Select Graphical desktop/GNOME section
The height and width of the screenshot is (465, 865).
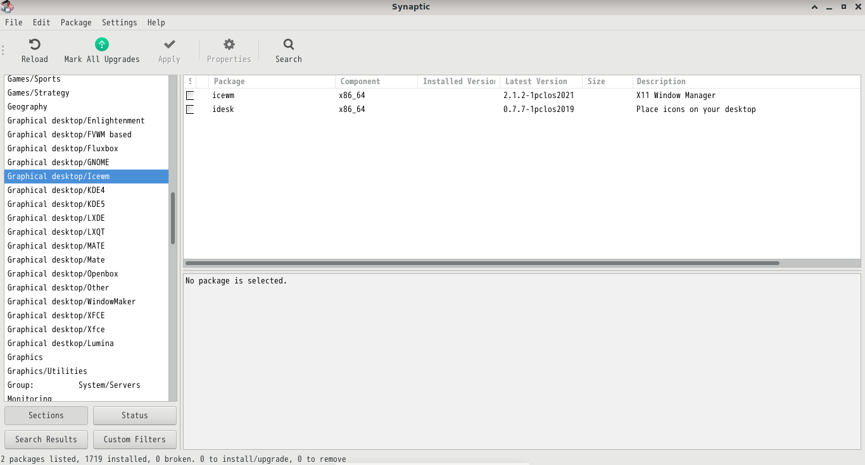click(86, 163)
